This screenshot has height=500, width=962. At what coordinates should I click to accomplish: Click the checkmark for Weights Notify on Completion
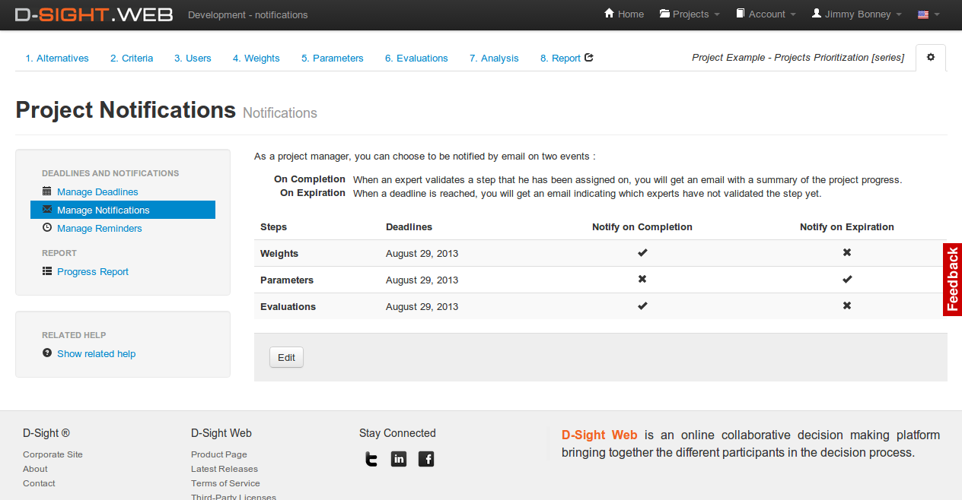click(x=642, y=253)
